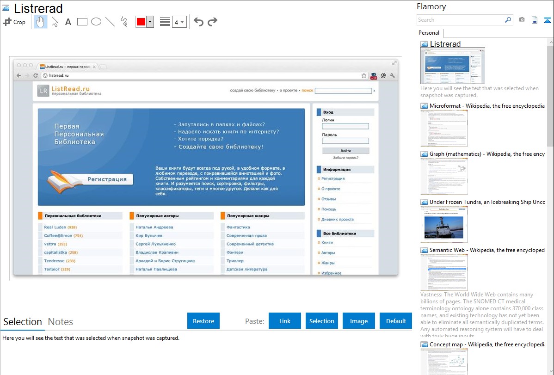Undo the last edit

click(198, 22)
